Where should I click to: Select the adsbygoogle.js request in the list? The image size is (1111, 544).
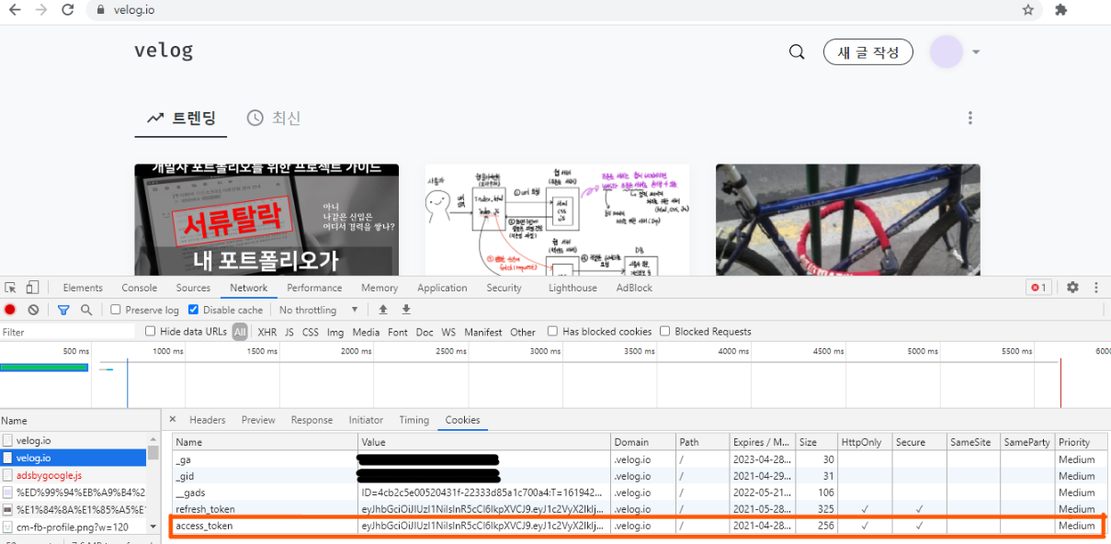49,475
